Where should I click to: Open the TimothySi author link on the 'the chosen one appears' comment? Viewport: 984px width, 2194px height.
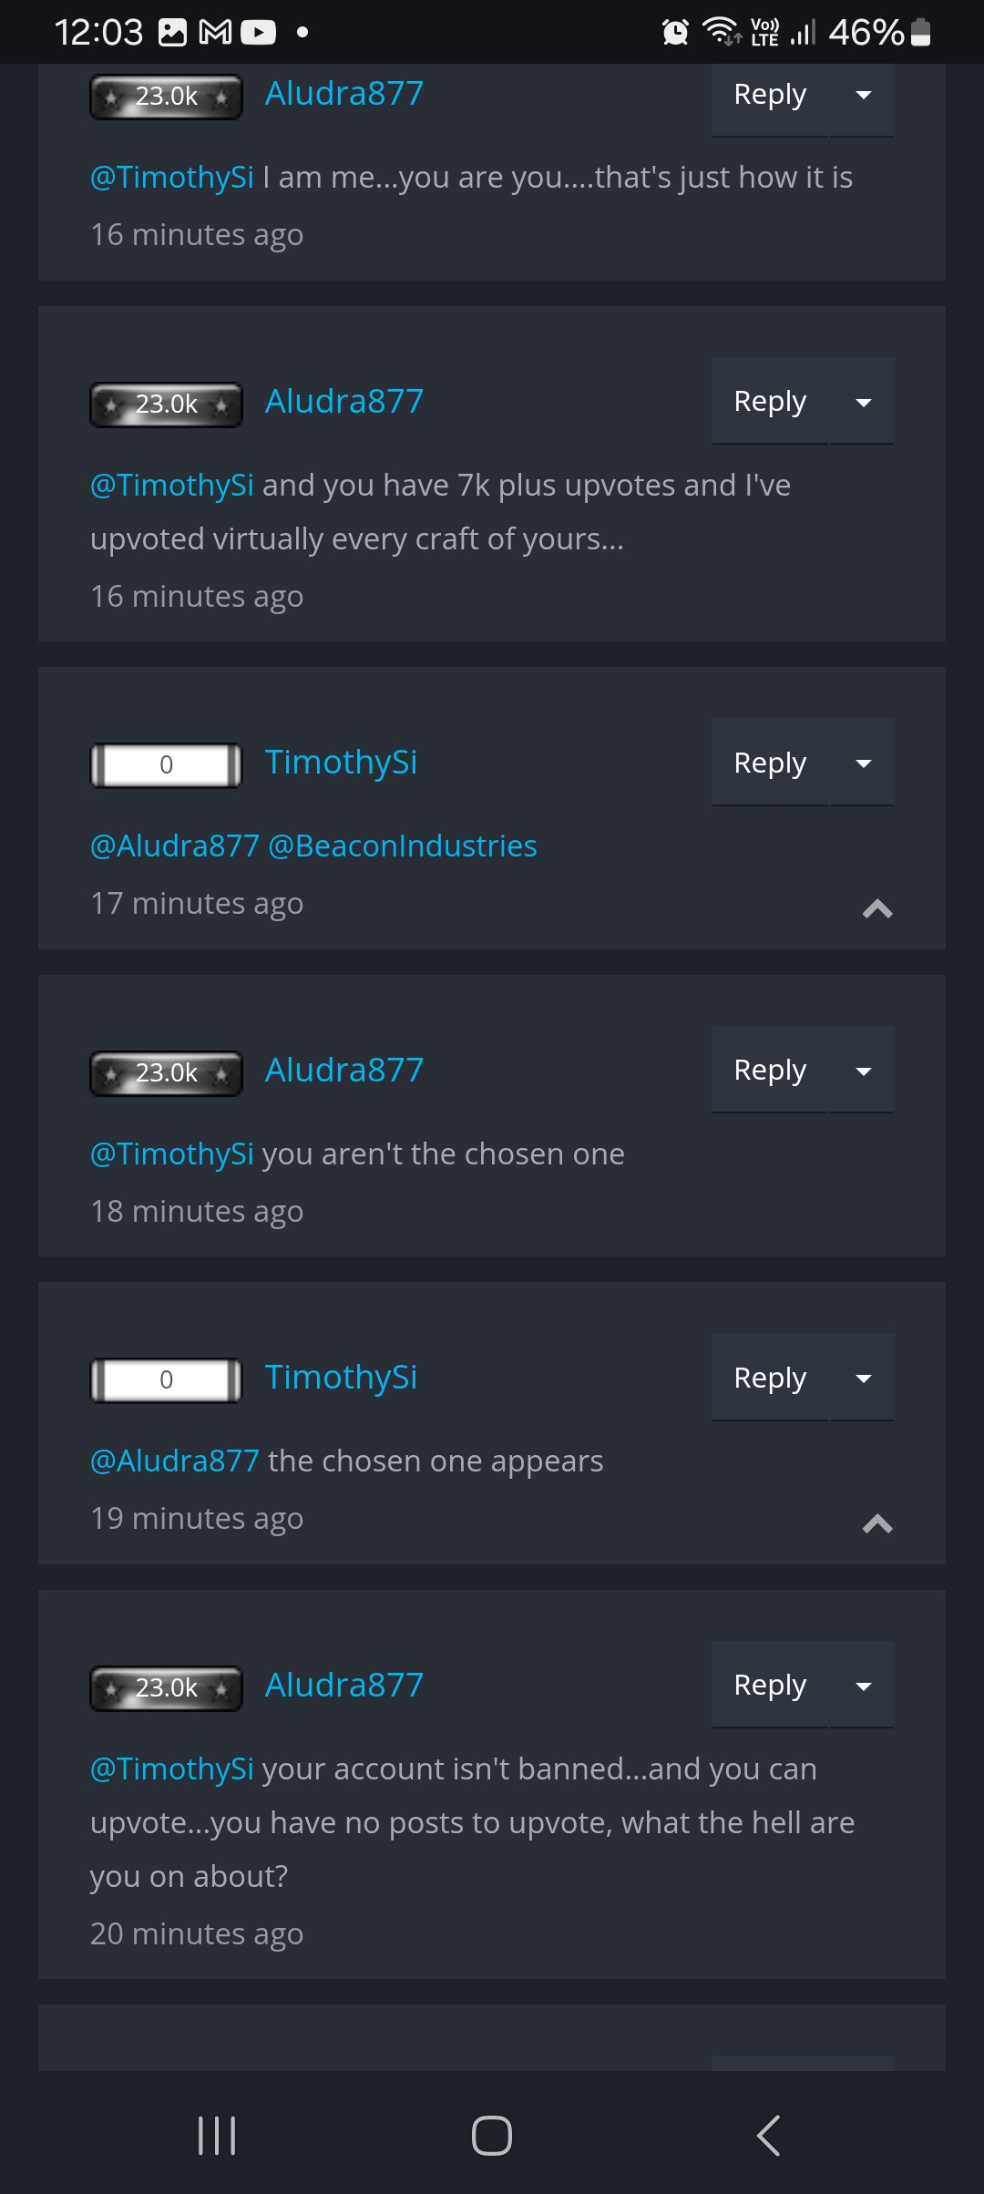click(x=341, y=1377)
